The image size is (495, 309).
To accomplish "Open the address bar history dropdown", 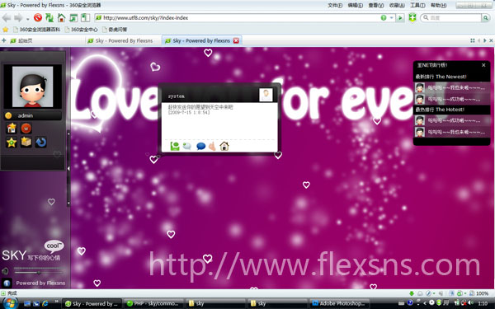I will [391, 18].
